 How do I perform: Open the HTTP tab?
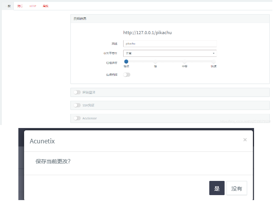pos(33,6)
